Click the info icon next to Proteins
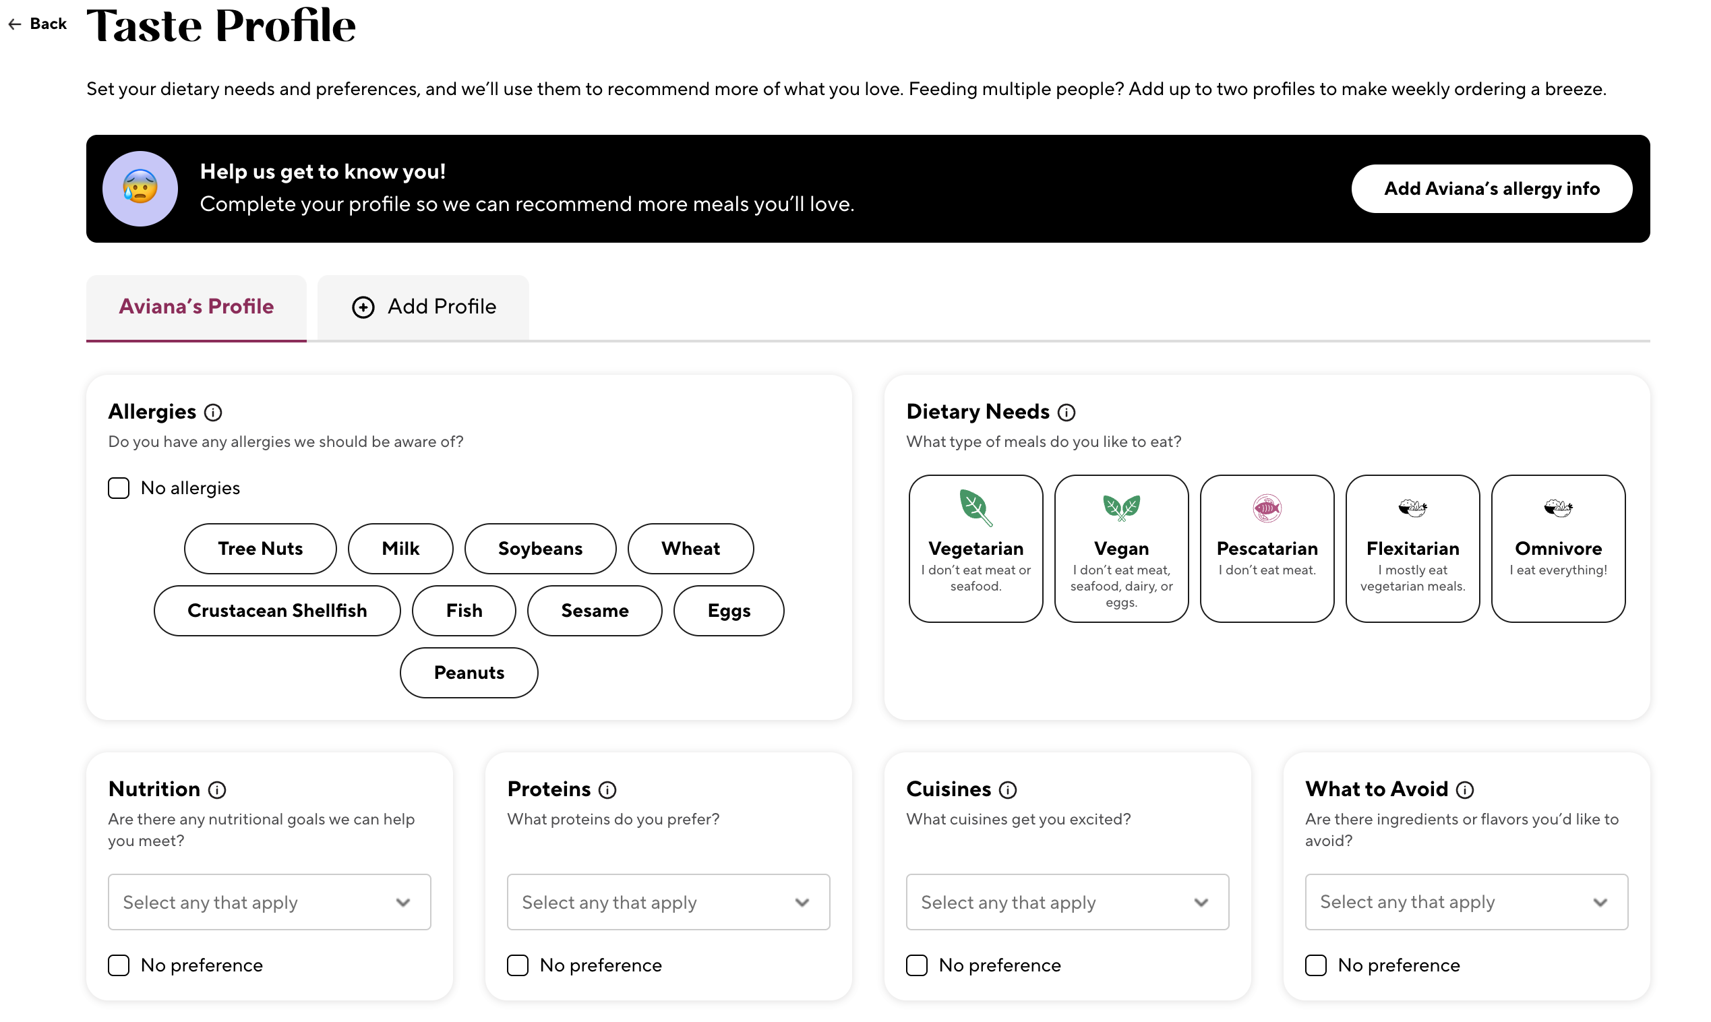The height and width of the screenshot is (1022, 1711). pos(607,790)
